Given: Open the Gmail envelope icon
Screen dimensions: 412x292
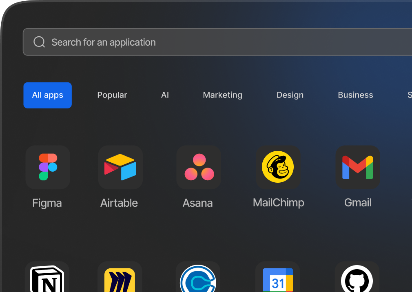Looking at the screenshot, I should tap(358, 167).
